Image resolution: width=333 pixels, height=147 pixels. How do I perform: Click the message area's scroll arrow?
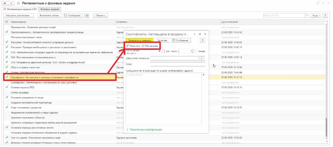click(x=203, y=75)
